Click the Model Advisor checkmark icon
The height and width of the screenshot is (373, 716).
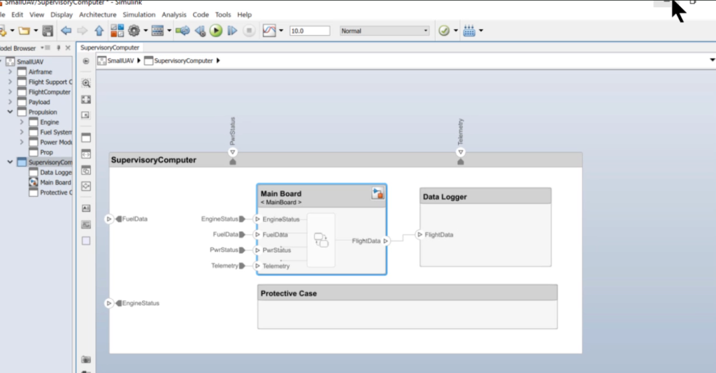[x=444, y=30]
